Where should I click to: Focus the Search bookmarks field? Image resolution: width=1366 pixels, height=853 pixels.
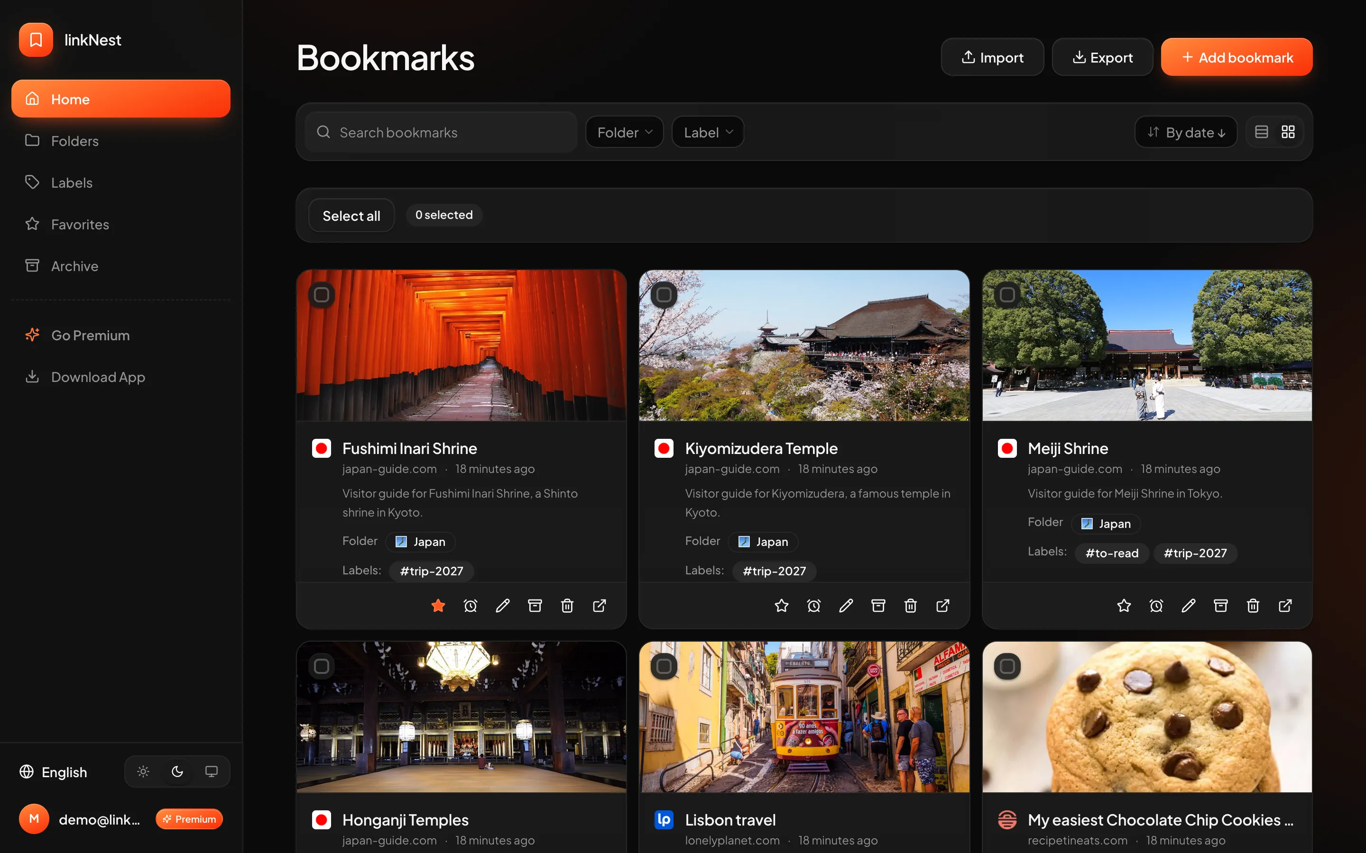click(x=441, y=132)
